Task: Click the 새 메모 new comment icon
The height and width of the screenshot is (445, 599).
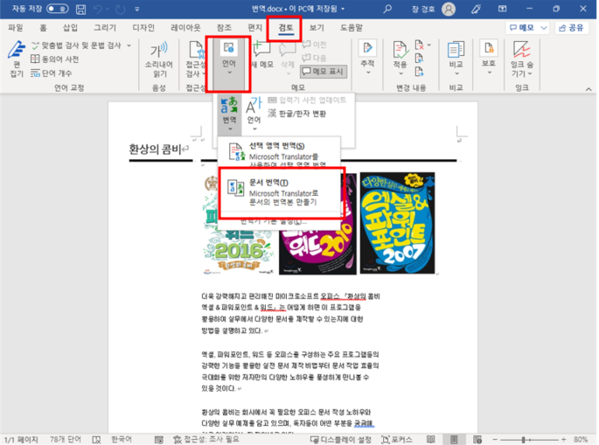Action: (x=262, y=54)
